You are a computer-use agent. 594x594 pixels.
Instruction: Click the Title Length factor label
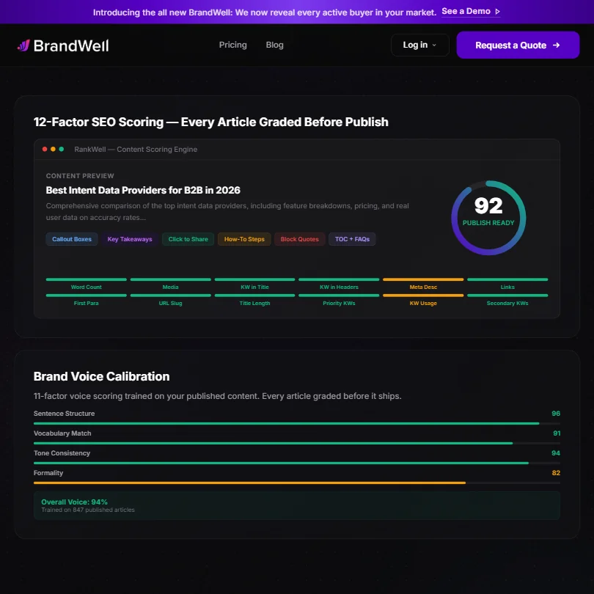click(254, 303)
